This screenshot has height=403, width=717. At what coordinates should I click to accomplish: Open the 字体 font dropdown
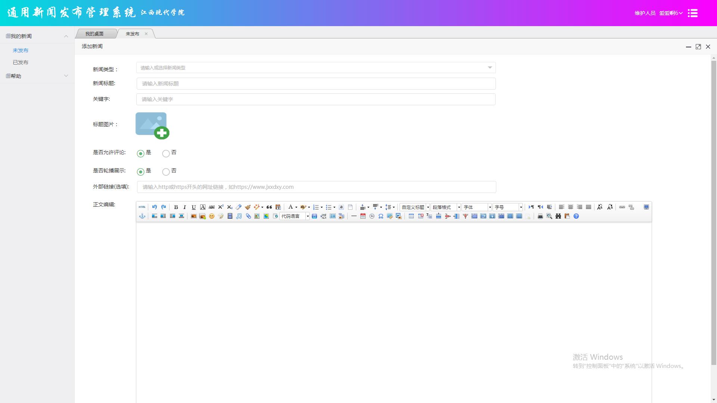(x=477, y=207)
